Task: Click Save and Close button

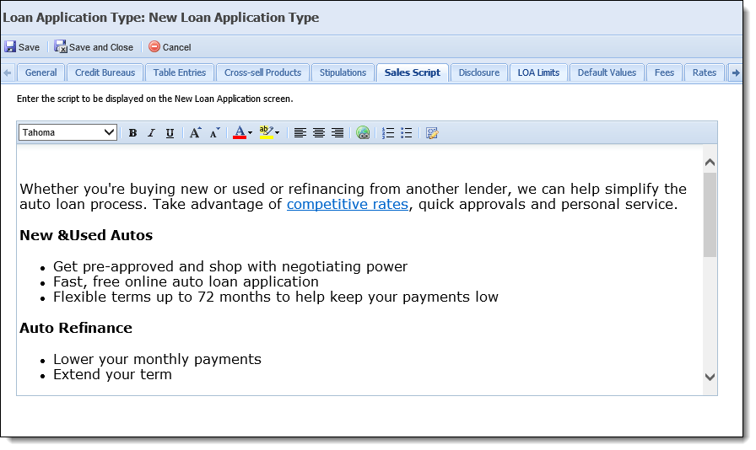Action: 94,47
